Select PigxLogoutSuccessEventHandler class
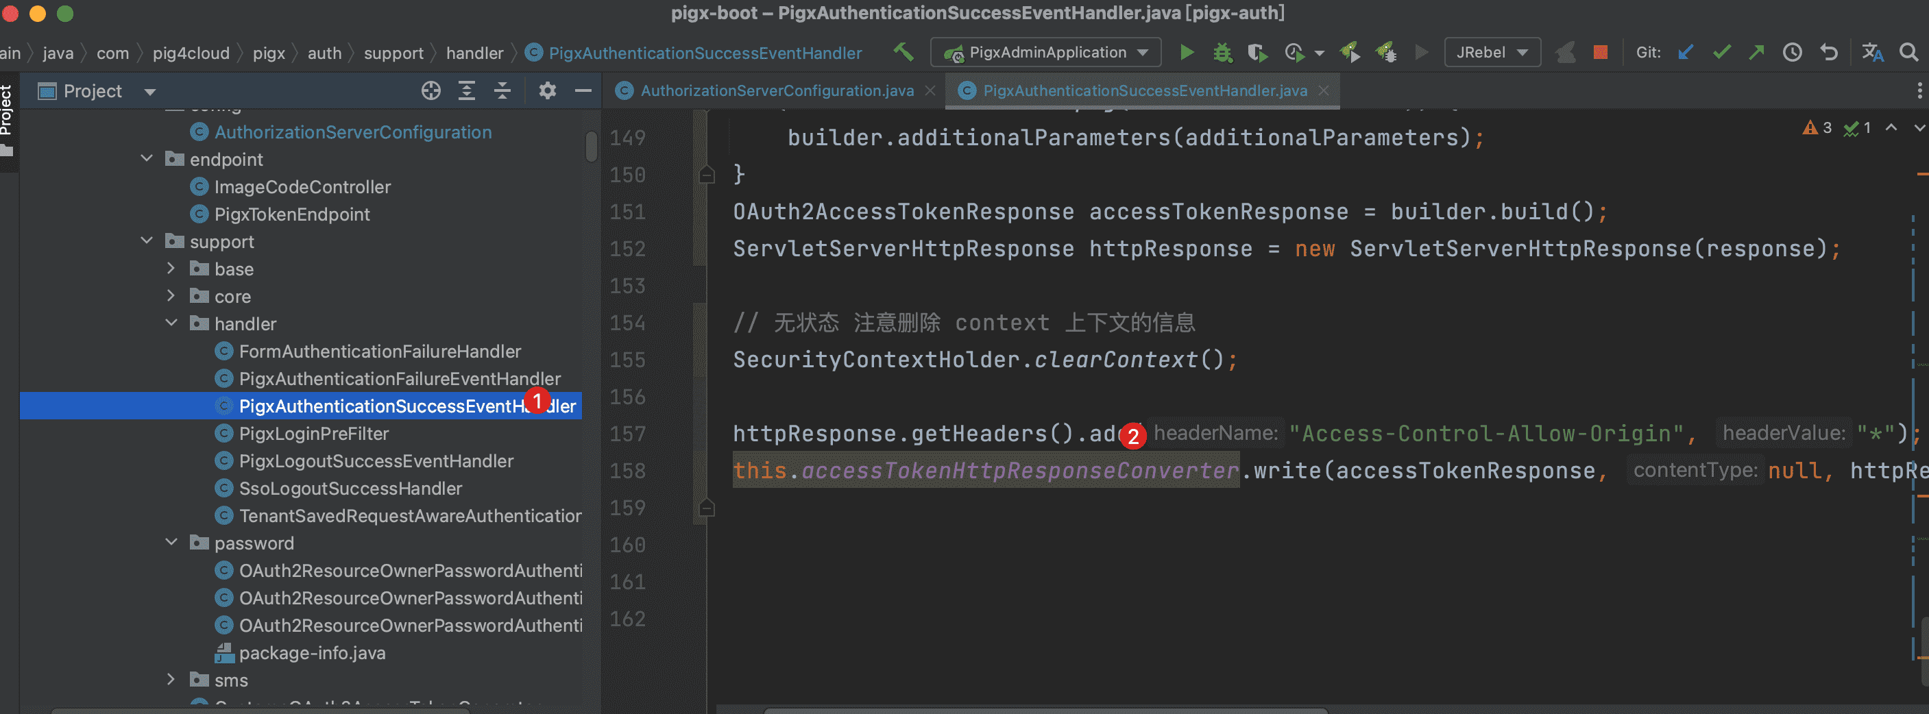The image size is (1929, 714). (x=376, y=461)
